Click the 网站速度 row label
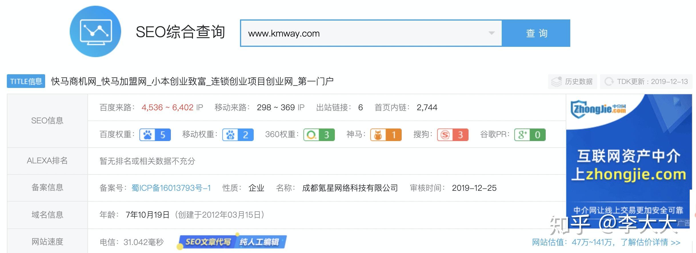Image resolution: width=696 pixels, height=253 pixels. (x=47, y=242)
